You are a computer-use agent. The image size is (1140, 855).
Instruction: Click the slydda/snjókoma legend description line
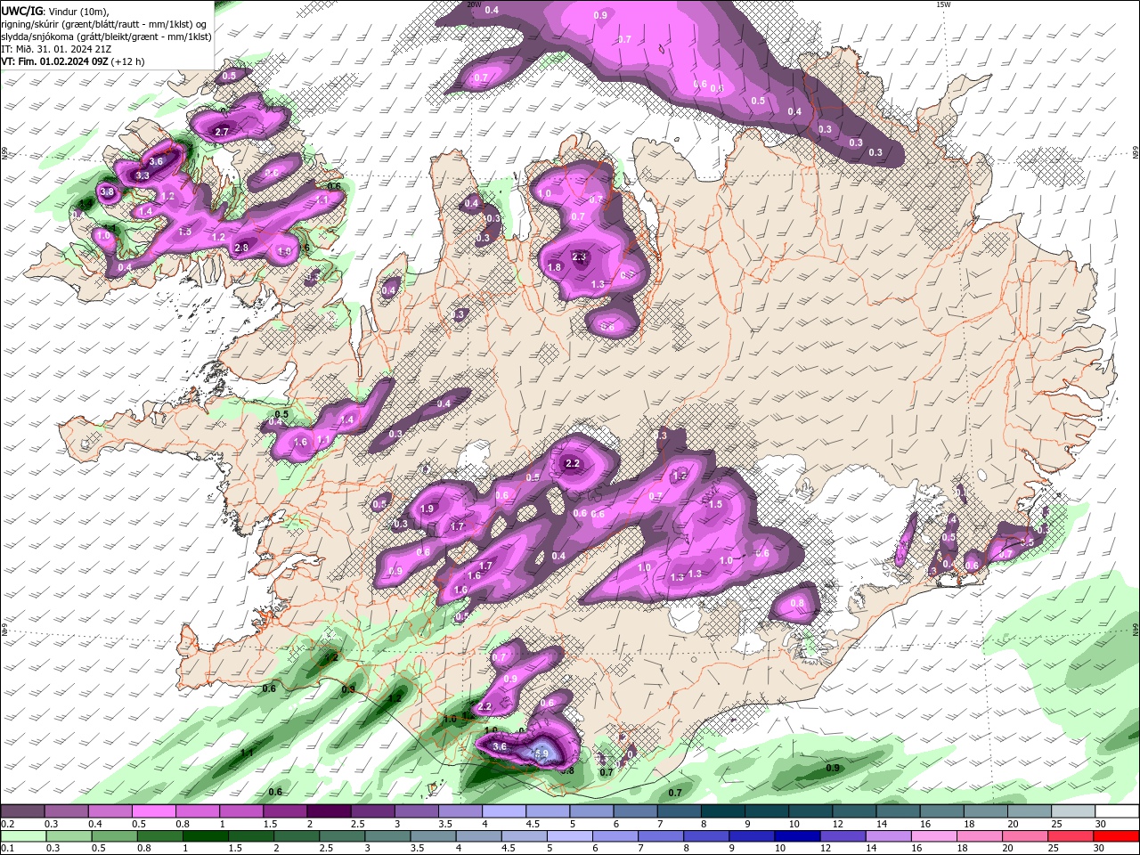tap(107, 37)
